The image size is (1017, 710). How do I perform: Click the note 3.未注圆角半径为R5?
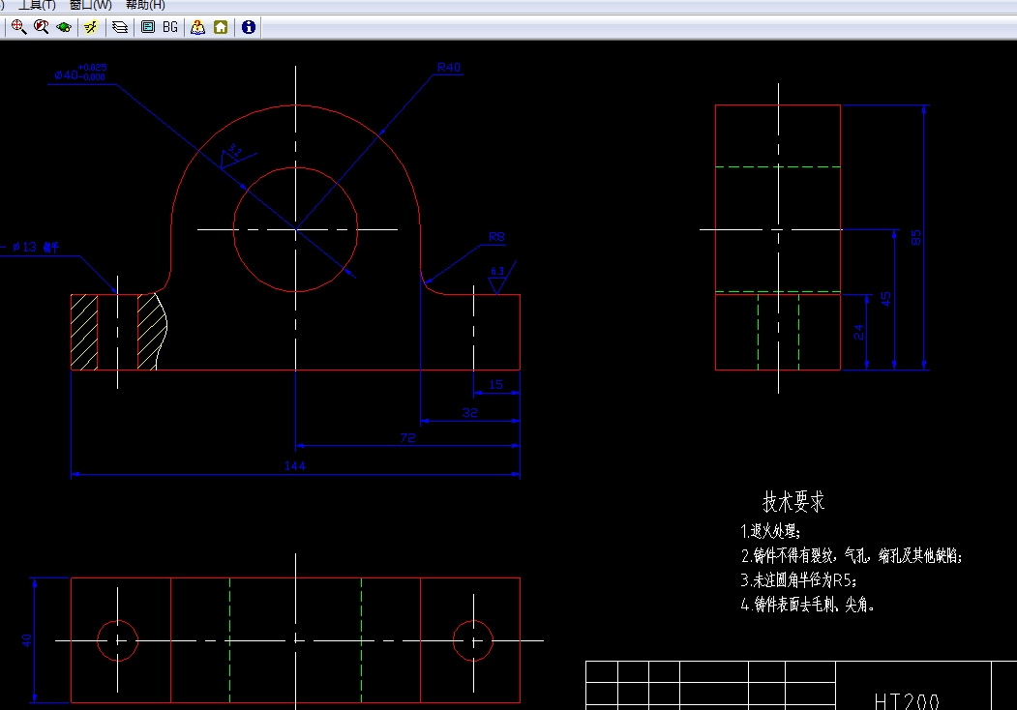[x=798, y=579]
